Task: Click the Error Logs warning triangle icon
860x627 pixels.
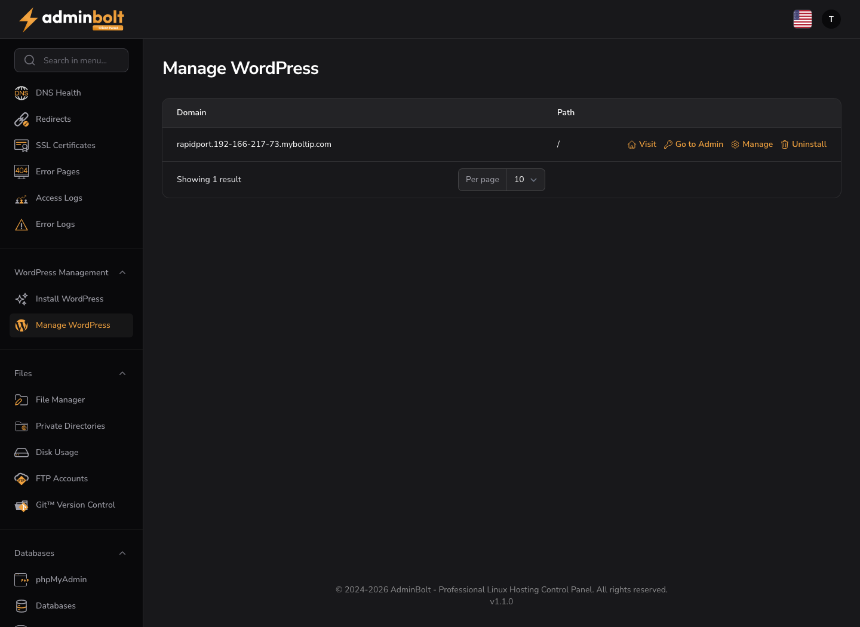Action: click(x=21, y=224)
